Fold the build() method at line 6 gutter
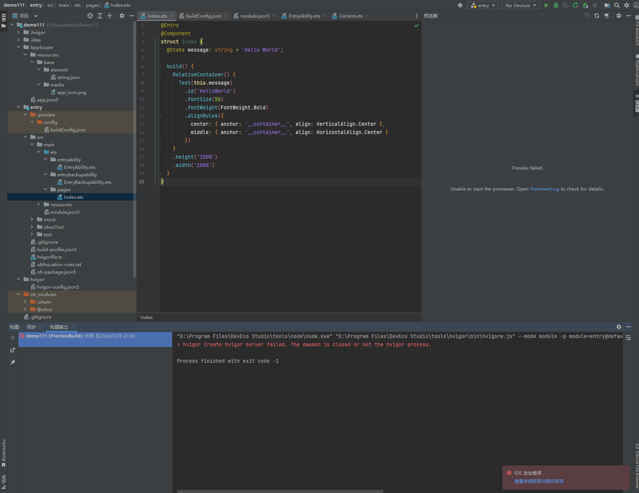Viewport: 639px width, 493px height. pyautogui.click(x=159, y=66)
